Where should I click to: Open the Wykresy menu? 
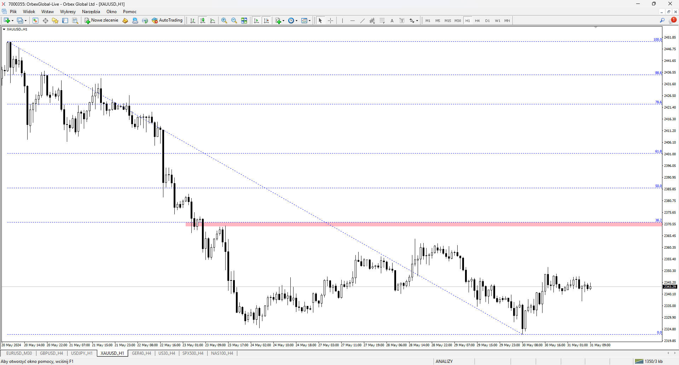[68, 12]
